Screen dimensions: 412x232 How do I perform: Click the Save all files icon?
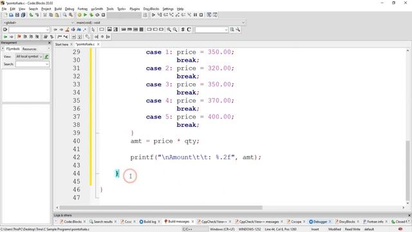[x=23, y=15]
